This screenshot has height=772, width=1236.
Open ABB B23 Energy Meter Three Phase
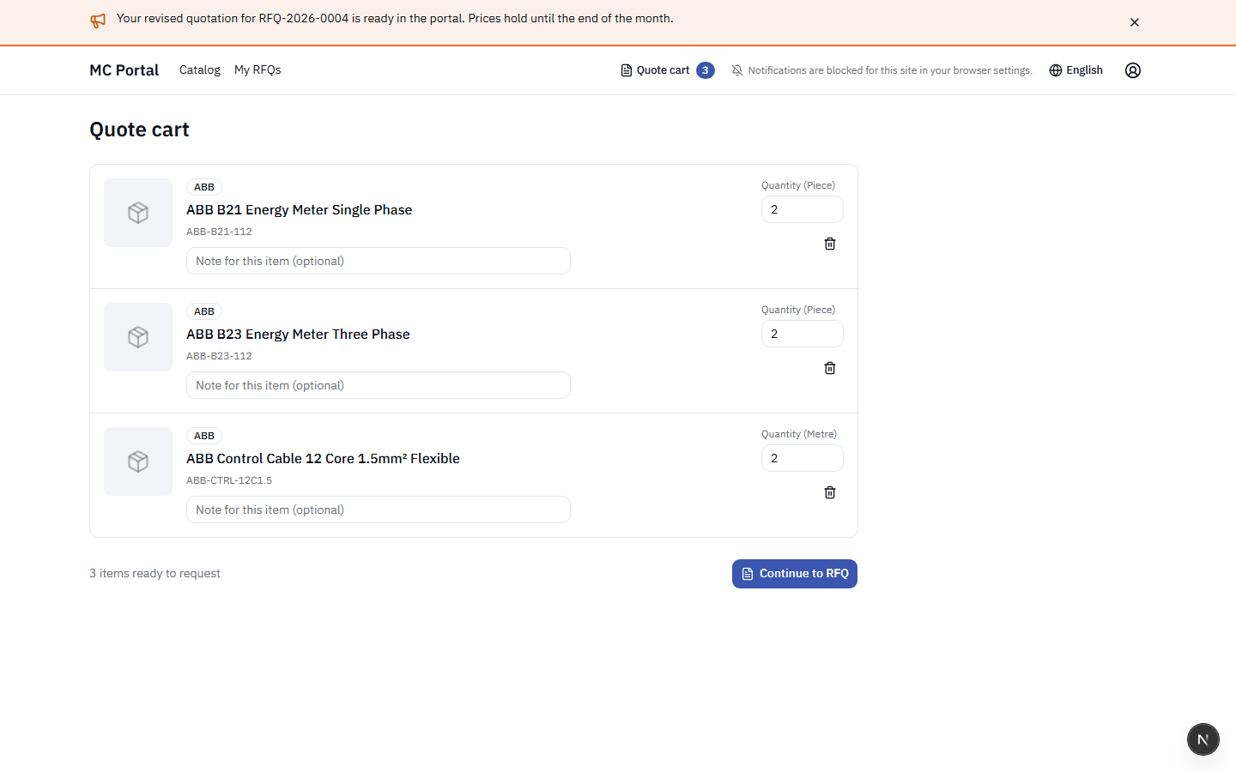tap(298, 335)
